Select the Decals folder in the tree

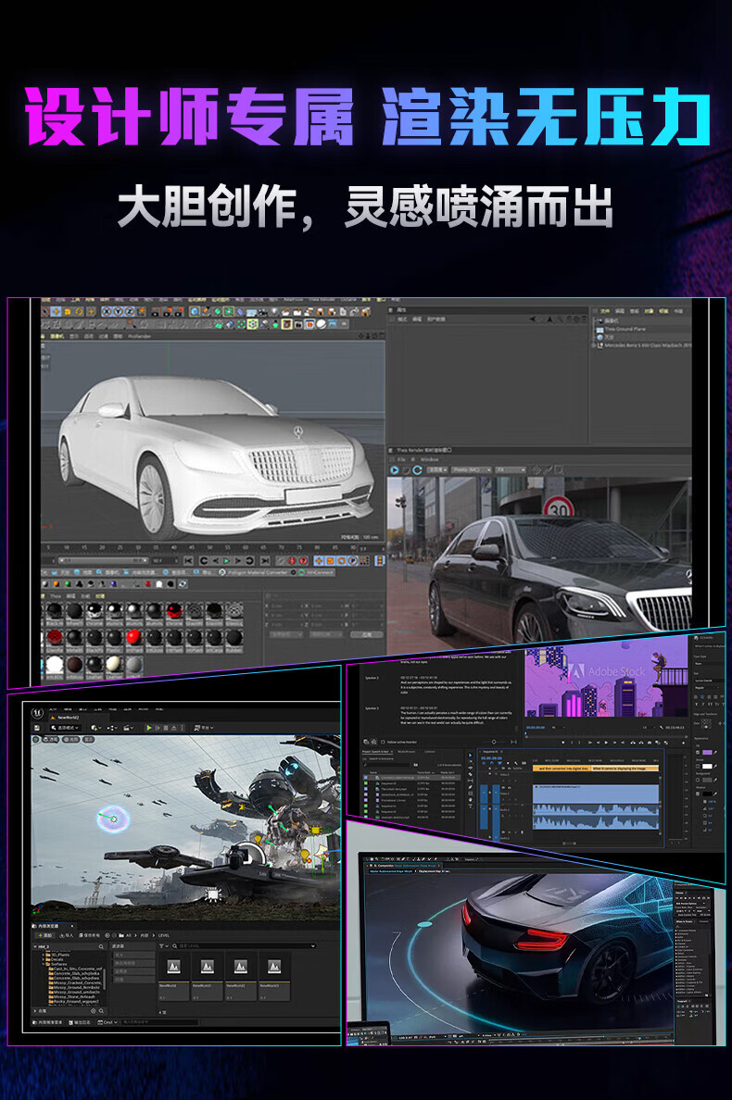[x=54, y=959]
